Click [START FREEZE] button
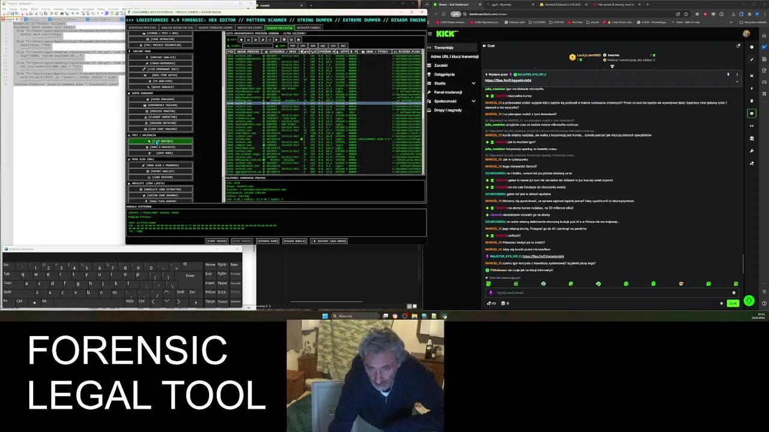The height and width of the screenshot is (432, 769). 216,241
